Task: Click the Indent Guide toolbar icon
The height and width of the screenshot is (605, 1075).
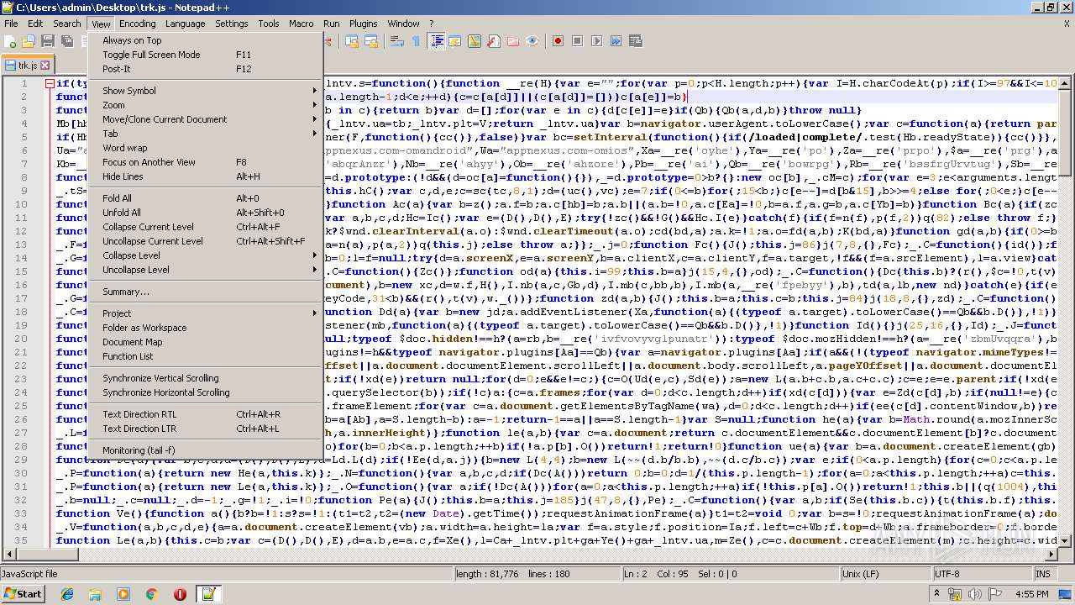Action: point(437,41)
